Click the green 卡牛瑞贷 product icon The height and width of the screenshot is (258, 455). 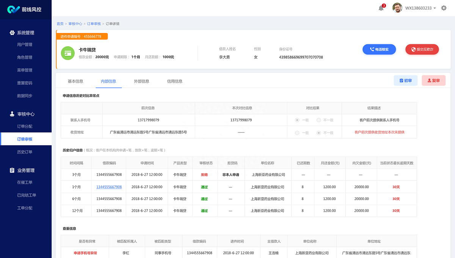68,53
